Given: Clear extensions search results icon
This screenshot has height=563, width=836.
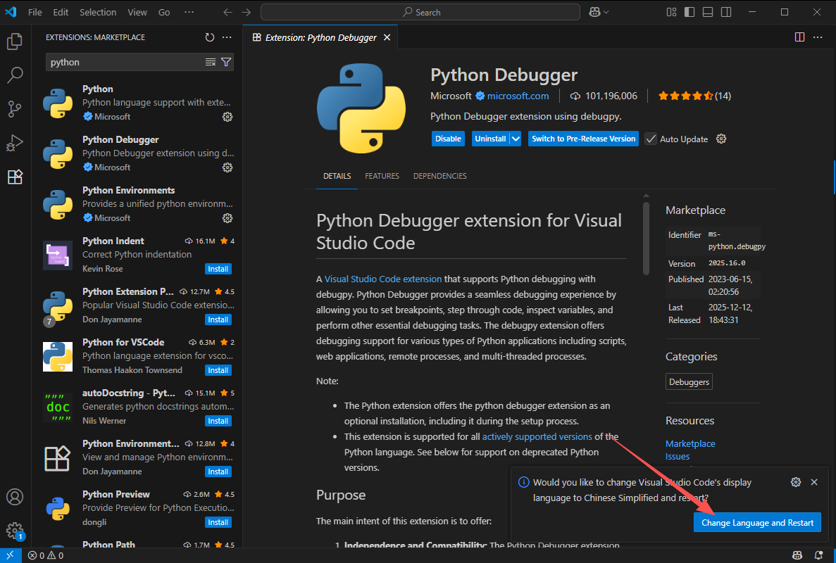Looking at the screenshot, I should pos(211,62).
